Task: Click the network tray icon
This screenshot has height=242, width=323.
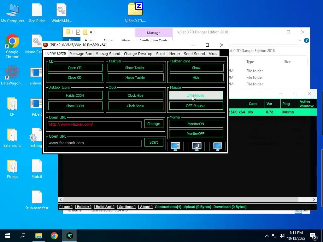Action: click(x=275, y=236)
